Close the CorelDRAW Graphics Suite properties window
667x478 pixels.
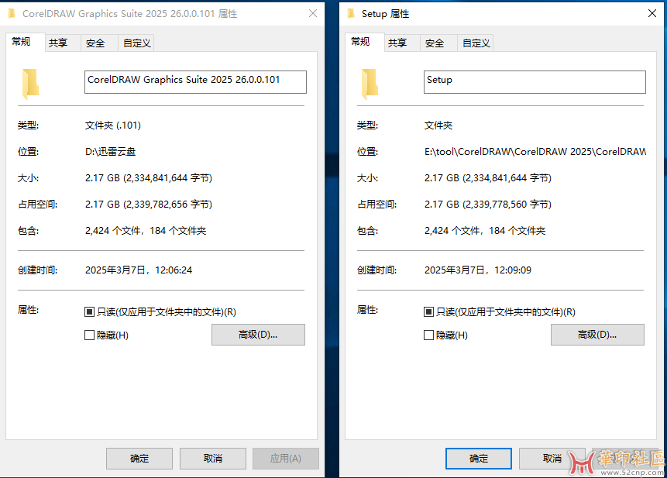[x=313, y=14]
